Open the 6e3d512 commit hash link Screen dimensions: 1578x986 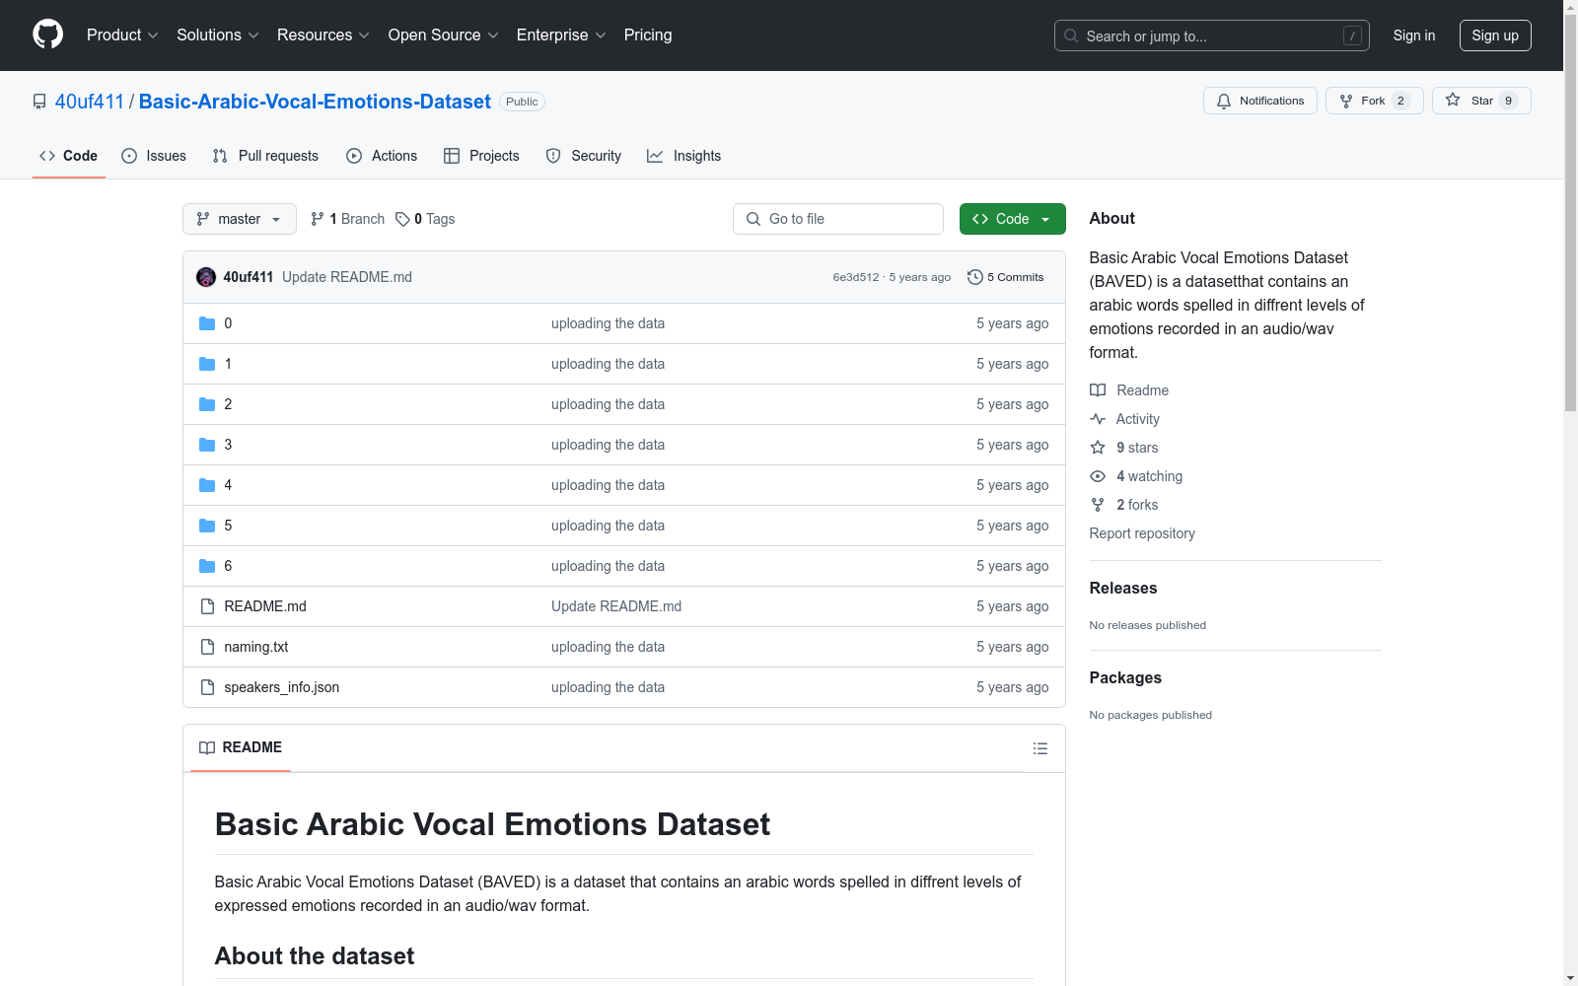pyautogui.click(x=856, y=277)
